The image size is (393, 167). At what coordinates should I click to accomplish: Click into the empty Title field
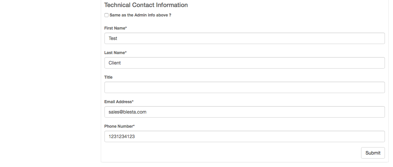pyautogui.click(x=245, y=87)
